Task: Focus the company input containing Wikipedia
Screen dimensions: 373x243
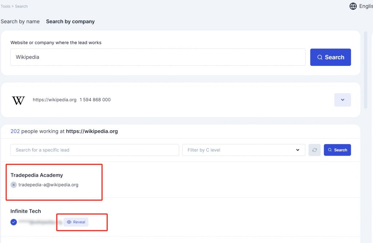Action: [158, 57]
